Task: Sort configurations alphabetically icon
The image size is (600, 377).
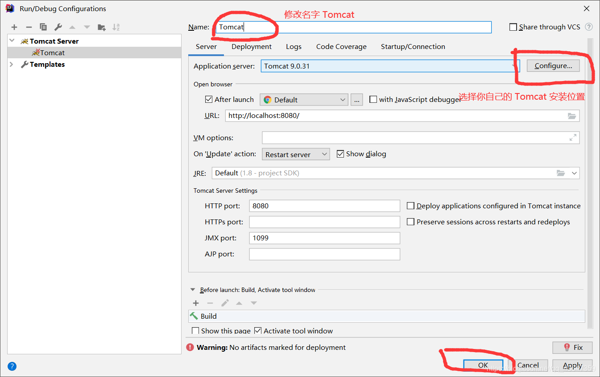Action: 116,27
